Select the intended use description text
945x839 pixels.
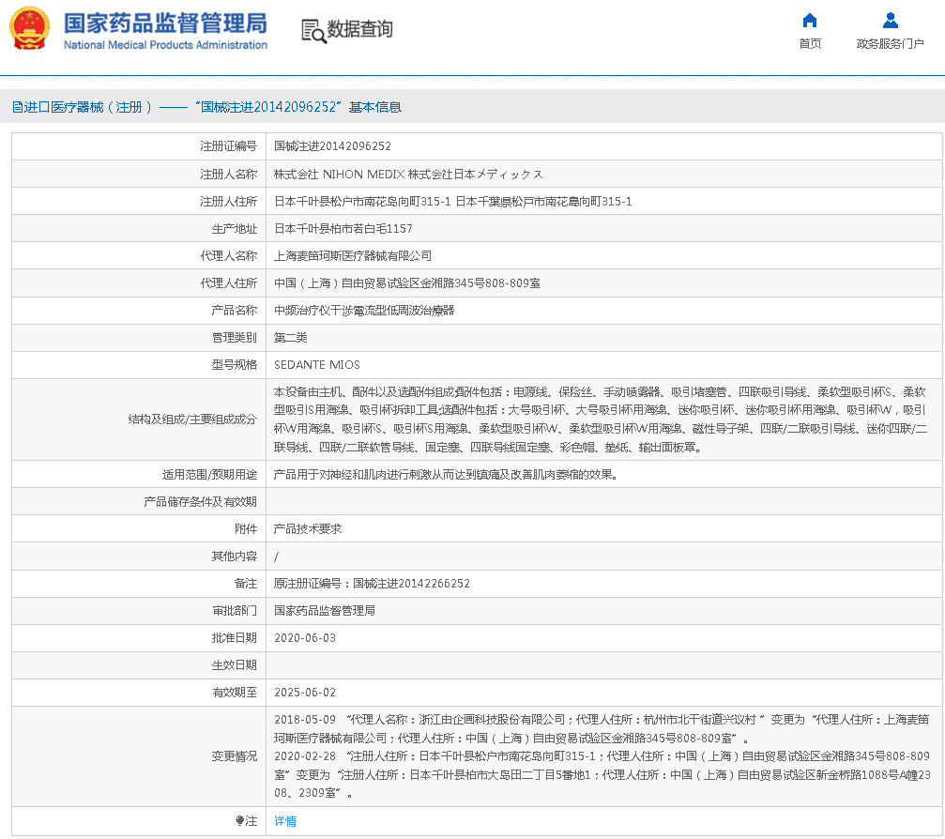446,474
